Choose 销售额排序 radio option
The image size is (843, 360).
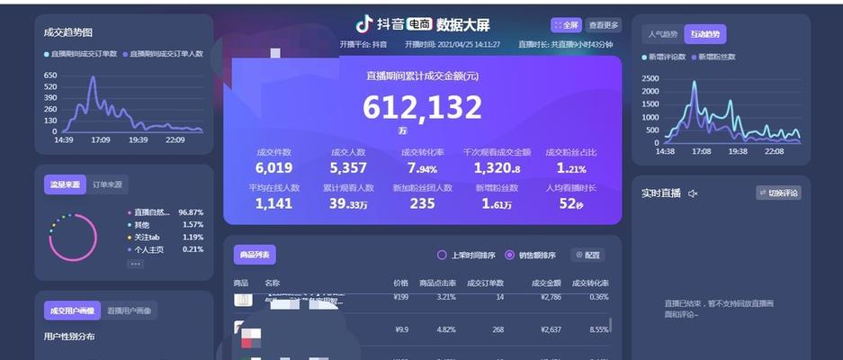tap(530, 255)
